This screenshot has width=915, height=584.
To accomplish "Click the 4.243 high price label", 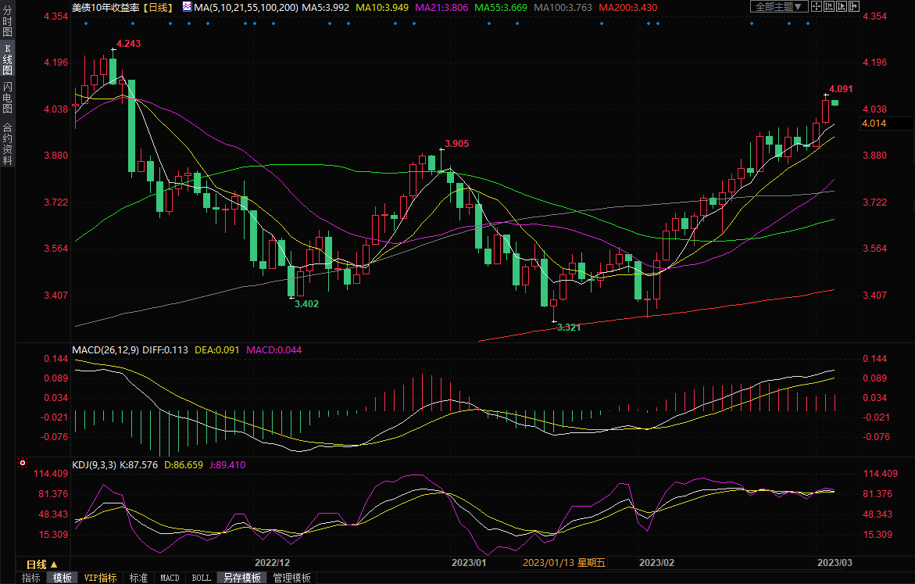I will click(128, 44).
